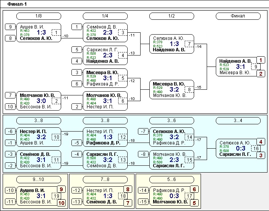Click seed box 3 beside Мисевра В. Ю.
This screenshot has height=211, width=269.
tap(77, 73)
